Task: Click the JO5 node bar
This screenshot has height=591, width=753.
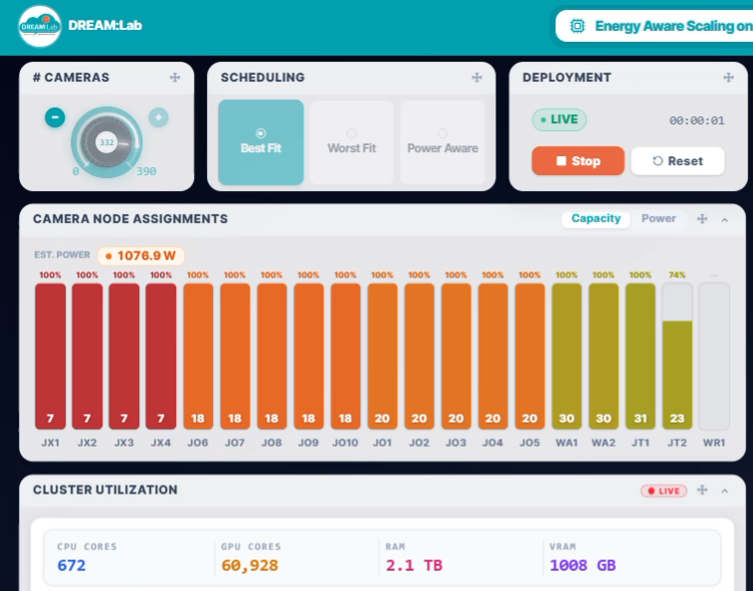Action: click(530, 356)
